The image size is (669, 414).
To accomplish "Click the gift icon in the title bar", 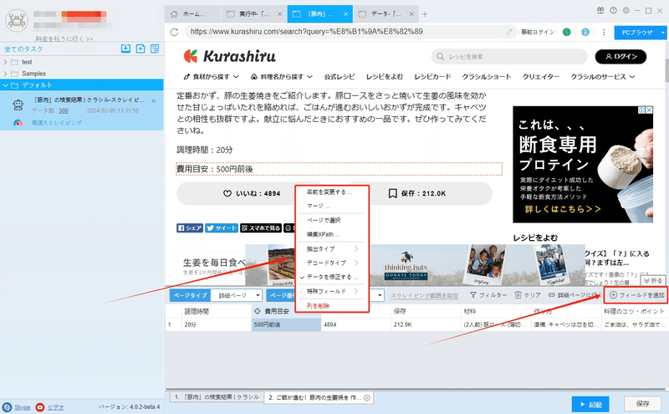I will click(600, 11).
